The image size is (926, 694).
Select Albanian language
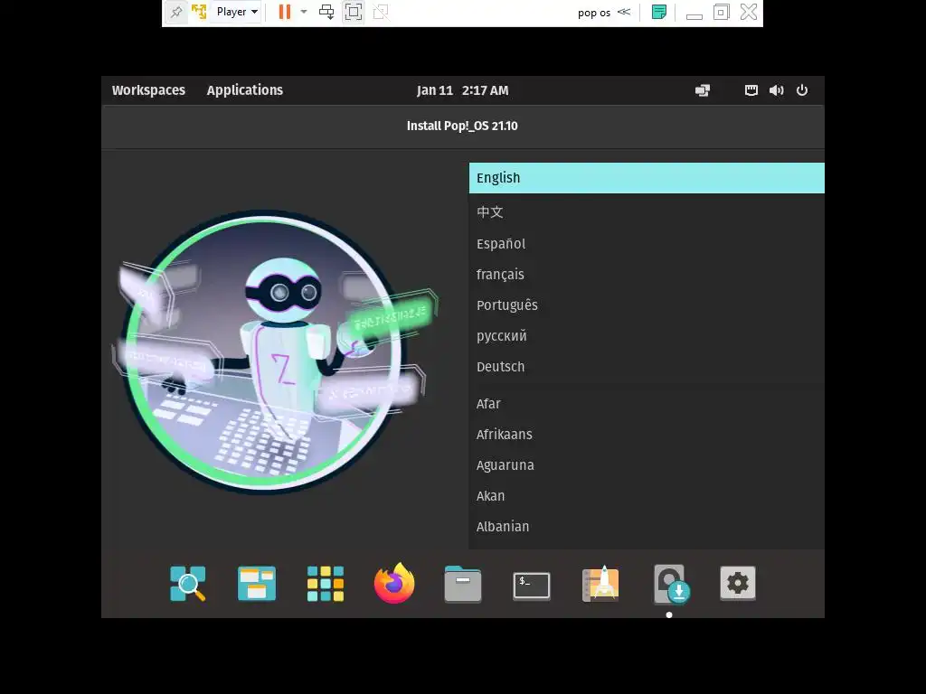click(x=647, y=527)
